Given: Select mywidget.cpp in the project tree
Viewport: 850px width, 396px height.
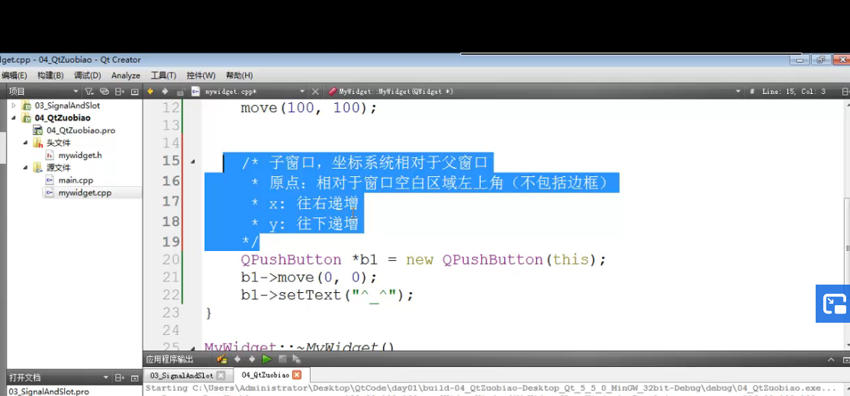Looking at the screenshot, I should coord(85,192).
